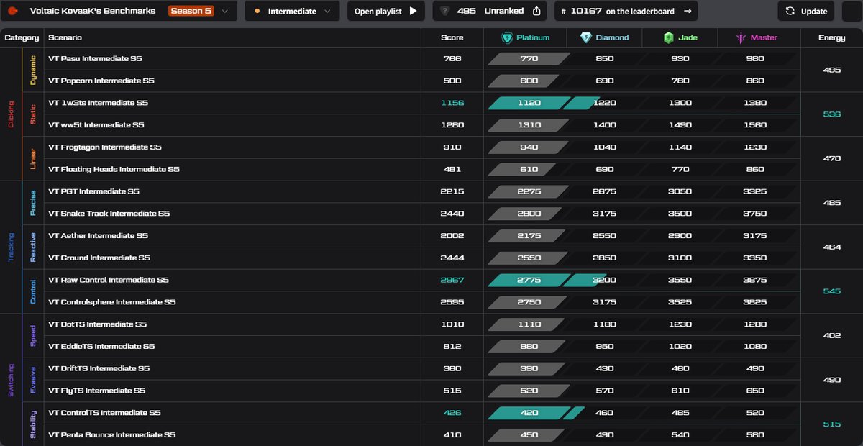
Task: Click the Scenario column header
Action: pyautogui.click(x=65, y=37)
